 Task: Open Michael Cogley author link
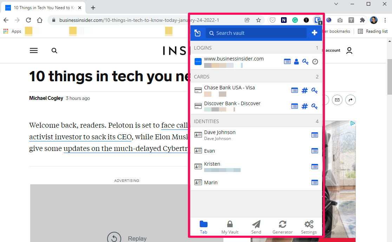point(46,98)
